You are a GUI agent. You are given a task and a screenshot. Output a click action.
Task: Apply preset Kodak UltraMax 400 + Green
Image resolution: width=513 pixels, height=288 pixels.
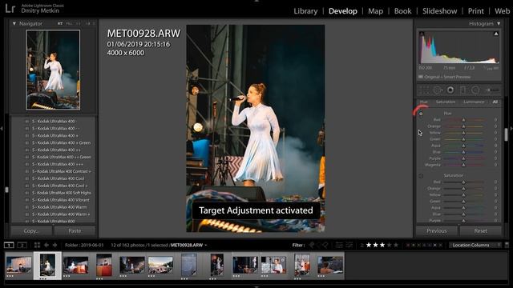click(x=61, y=142)
